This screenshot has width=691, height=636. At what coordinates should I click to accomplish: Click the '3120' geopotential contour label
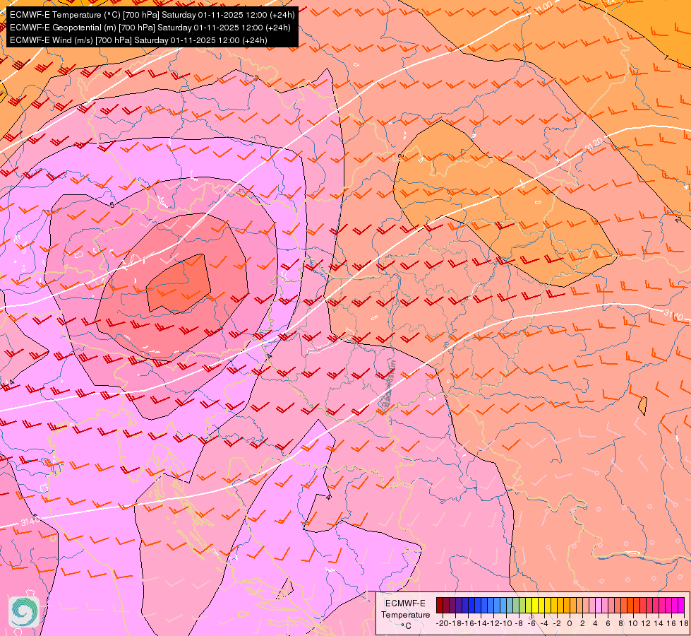tap(594, 144)
